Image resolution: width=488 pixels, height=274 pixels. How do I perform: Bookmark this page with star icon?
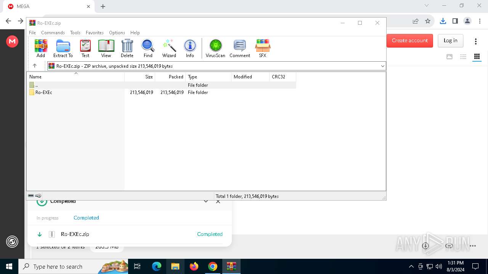coord(428,21)
